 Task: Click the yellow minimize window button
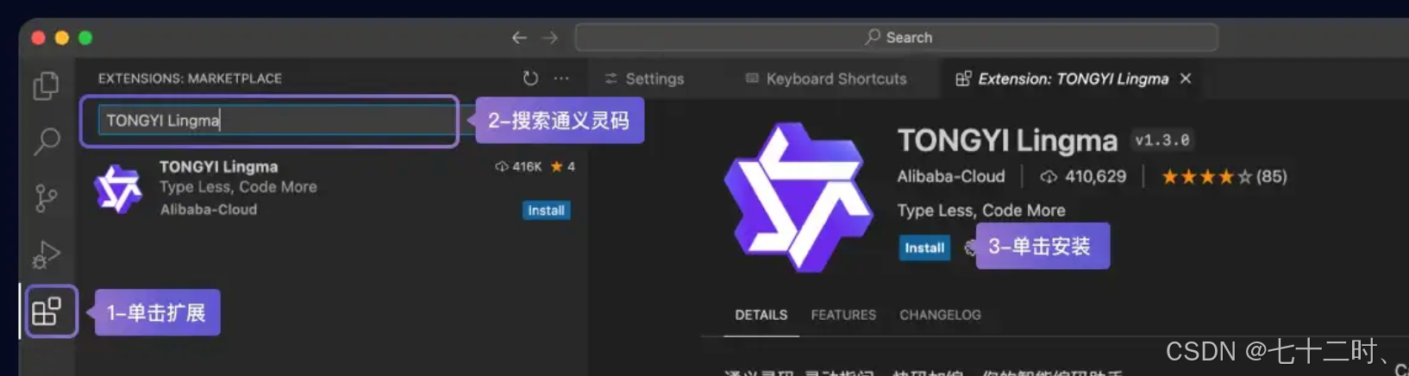(x=61, y=38)
